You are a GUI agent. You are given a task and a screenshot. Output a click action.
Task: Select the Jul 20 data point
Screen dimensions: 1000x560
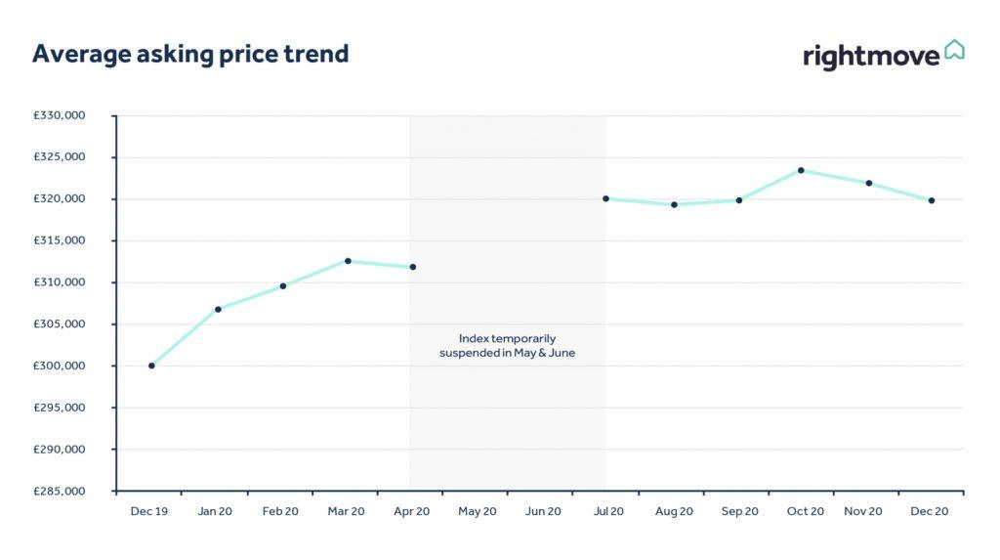606,198
